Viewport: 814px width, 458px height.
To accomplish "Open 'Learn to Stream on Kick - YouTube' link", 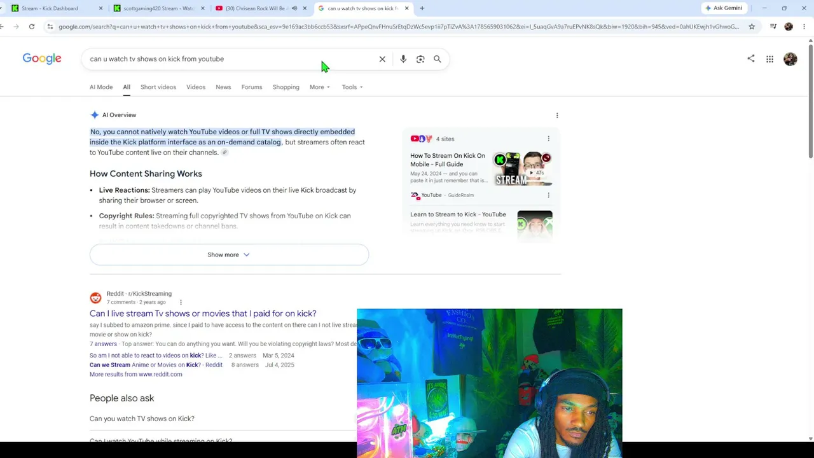I will (458, 214).
